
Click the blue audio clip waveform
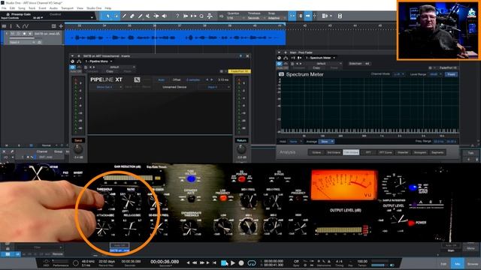coord(175,37)
